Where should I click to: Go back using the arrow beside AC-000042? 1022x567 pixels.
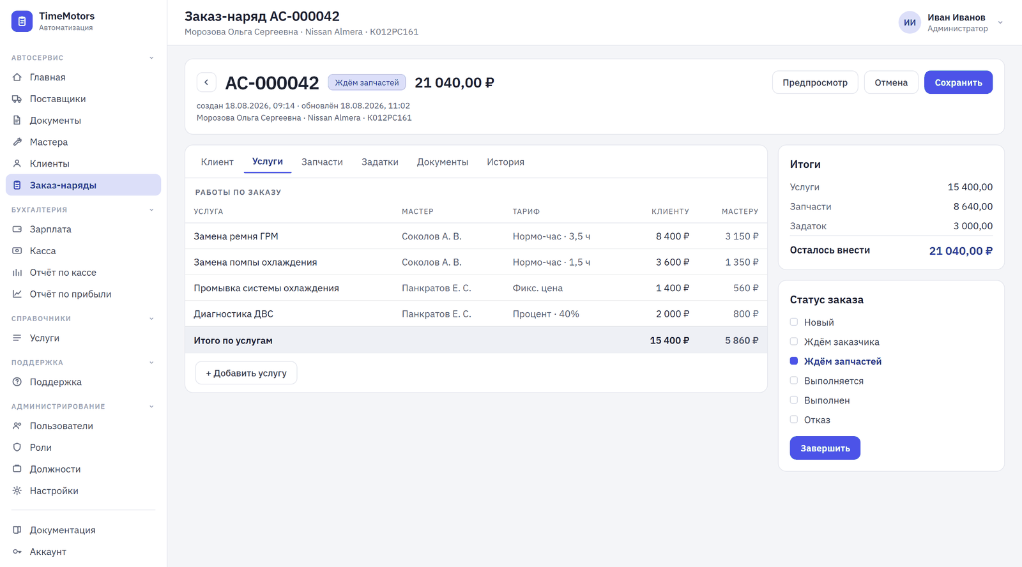(x=206, y=82)
